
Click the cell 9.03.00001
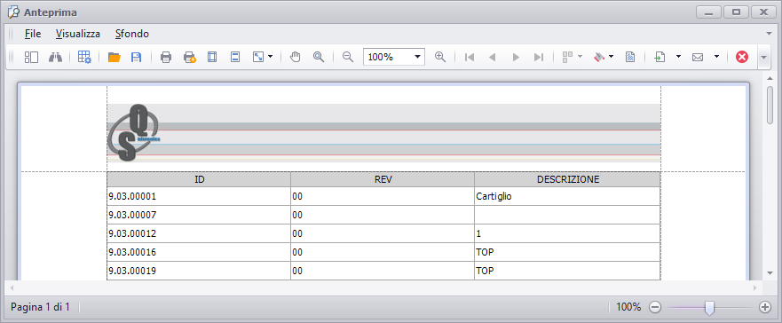click(x=199, y=196)
